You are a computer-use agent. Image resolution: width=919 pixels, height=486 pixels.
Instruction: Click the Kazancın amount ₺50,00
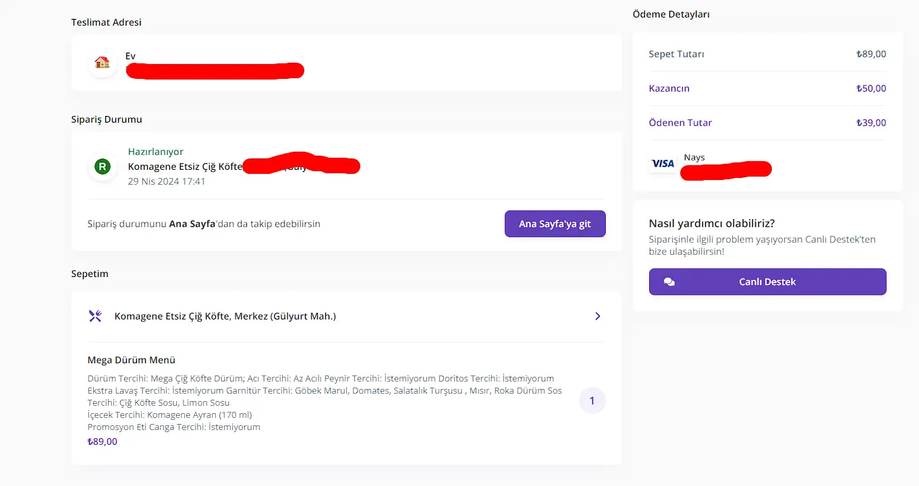point(871,88)
